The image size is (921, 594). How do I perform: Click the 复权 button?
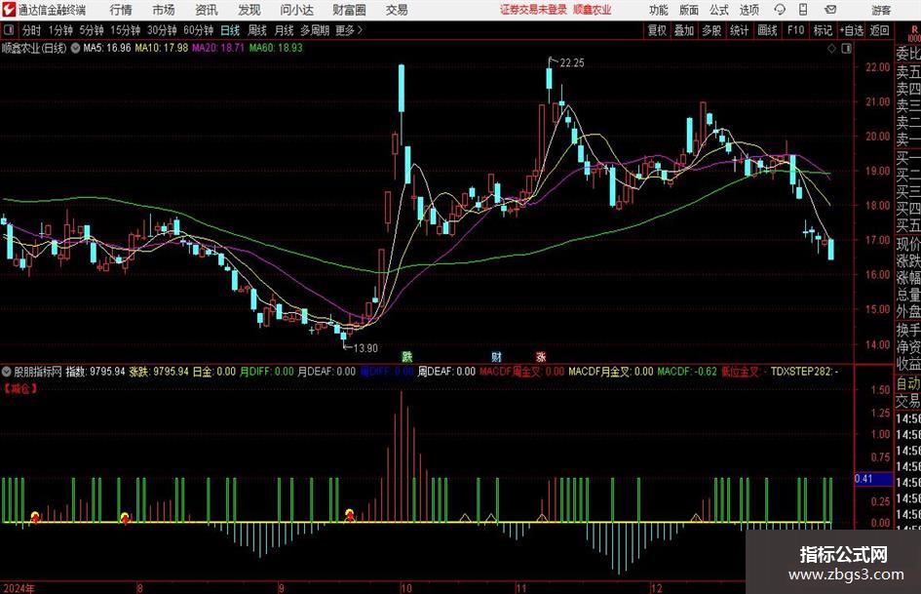point(657,30)
